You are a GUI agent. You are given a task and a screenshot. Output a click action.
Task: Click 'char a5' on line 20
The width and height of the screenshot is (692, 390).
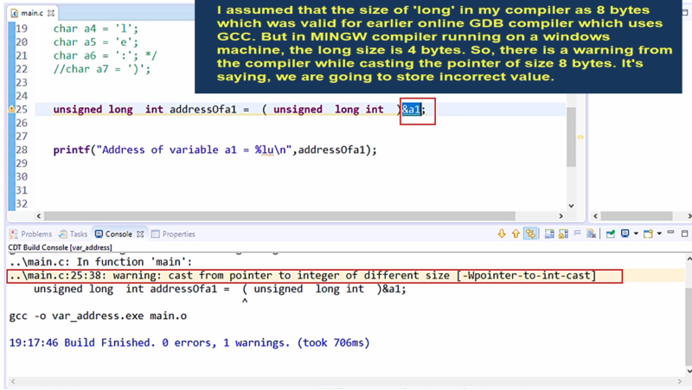[74, 42]
